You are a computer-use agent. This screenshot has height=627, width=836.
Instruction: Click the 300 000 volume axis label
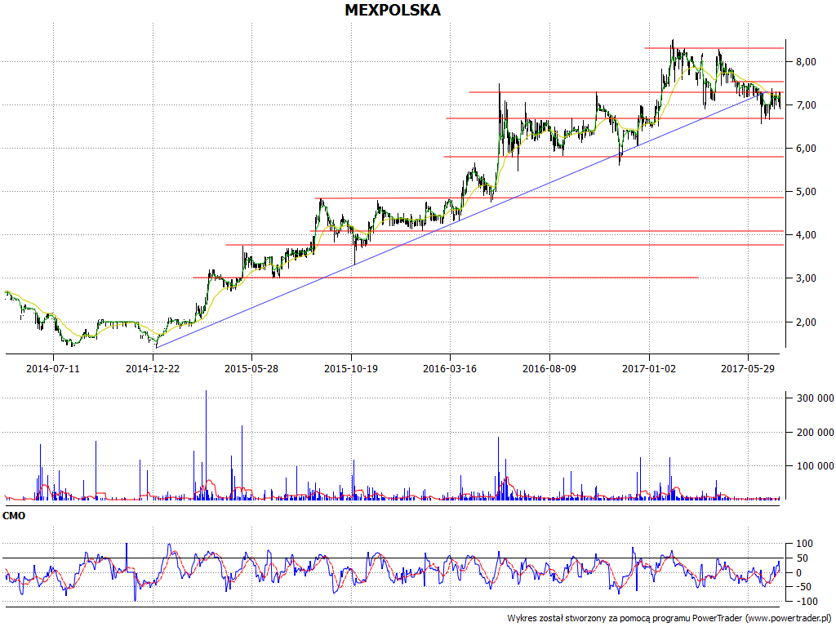(x=815, y=398)
